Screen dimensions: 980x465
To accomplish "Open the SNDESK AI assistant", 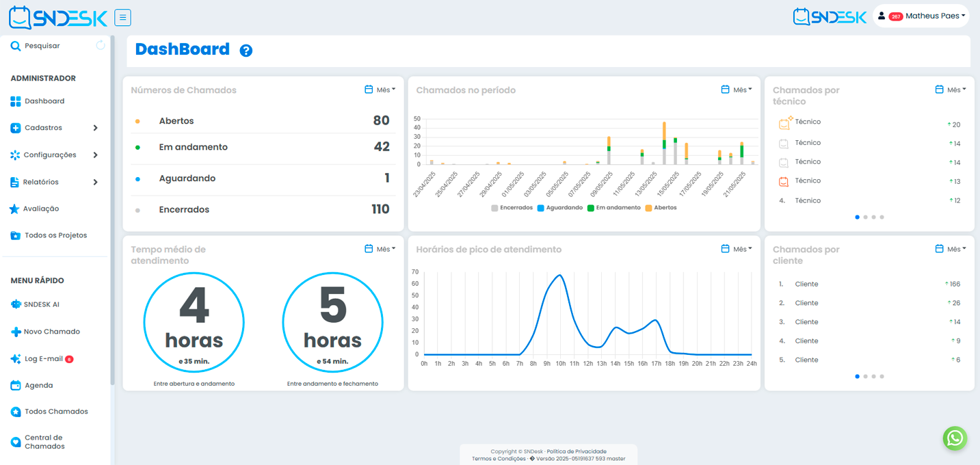I will 36,305.
